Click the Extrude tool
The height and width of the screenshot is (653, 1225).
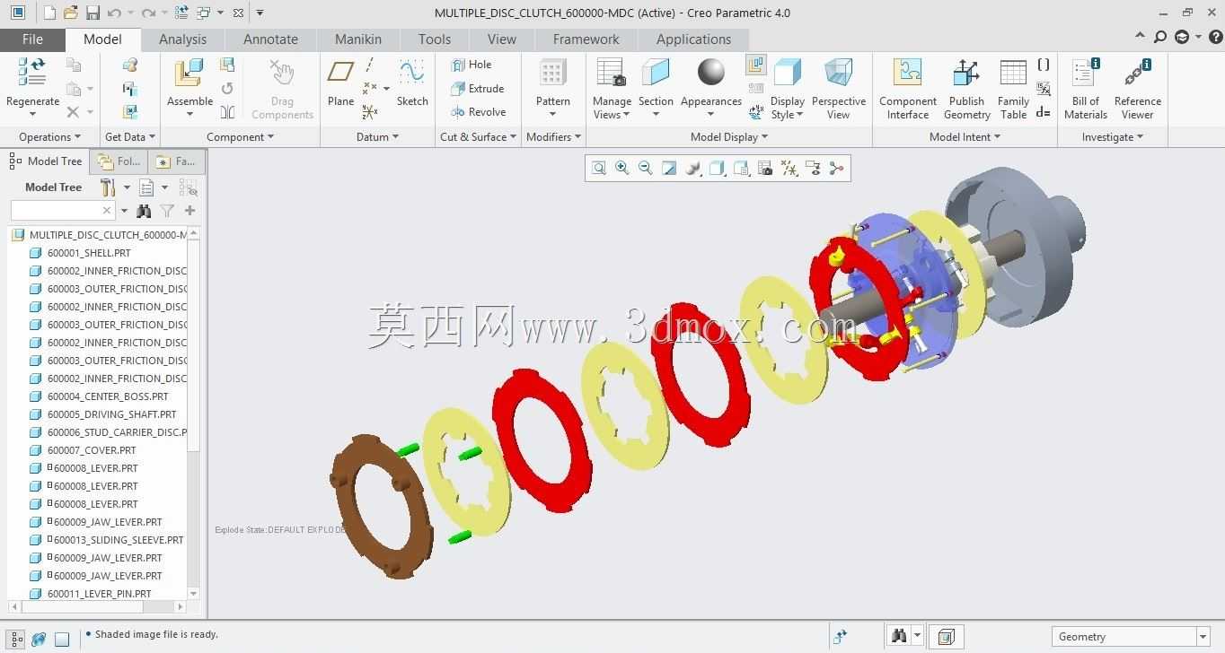click(478, 89)
